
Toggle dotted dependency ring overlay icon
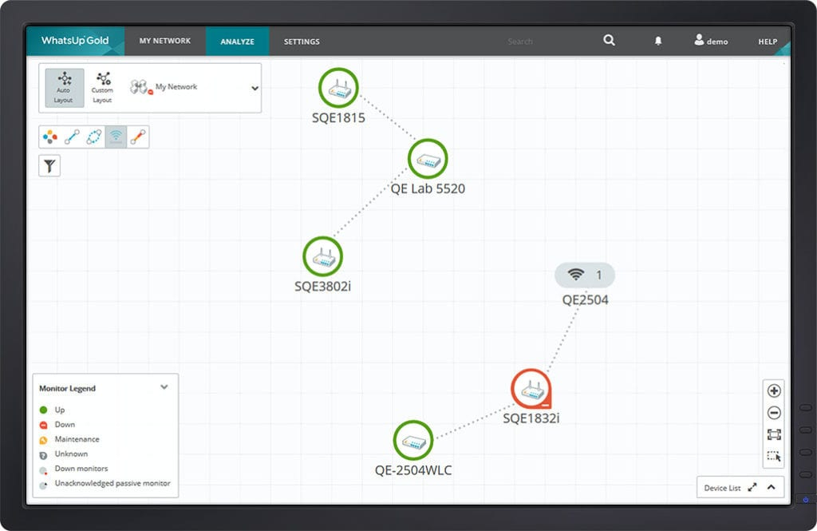pyautogui.click(x=94, y=137)
